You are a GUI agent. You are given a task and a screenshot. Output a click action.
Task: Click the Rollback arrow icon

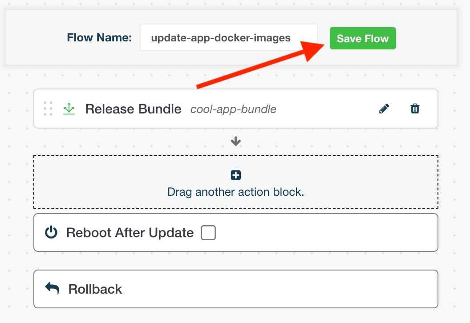pyautogui.click(x=53, y=288)
